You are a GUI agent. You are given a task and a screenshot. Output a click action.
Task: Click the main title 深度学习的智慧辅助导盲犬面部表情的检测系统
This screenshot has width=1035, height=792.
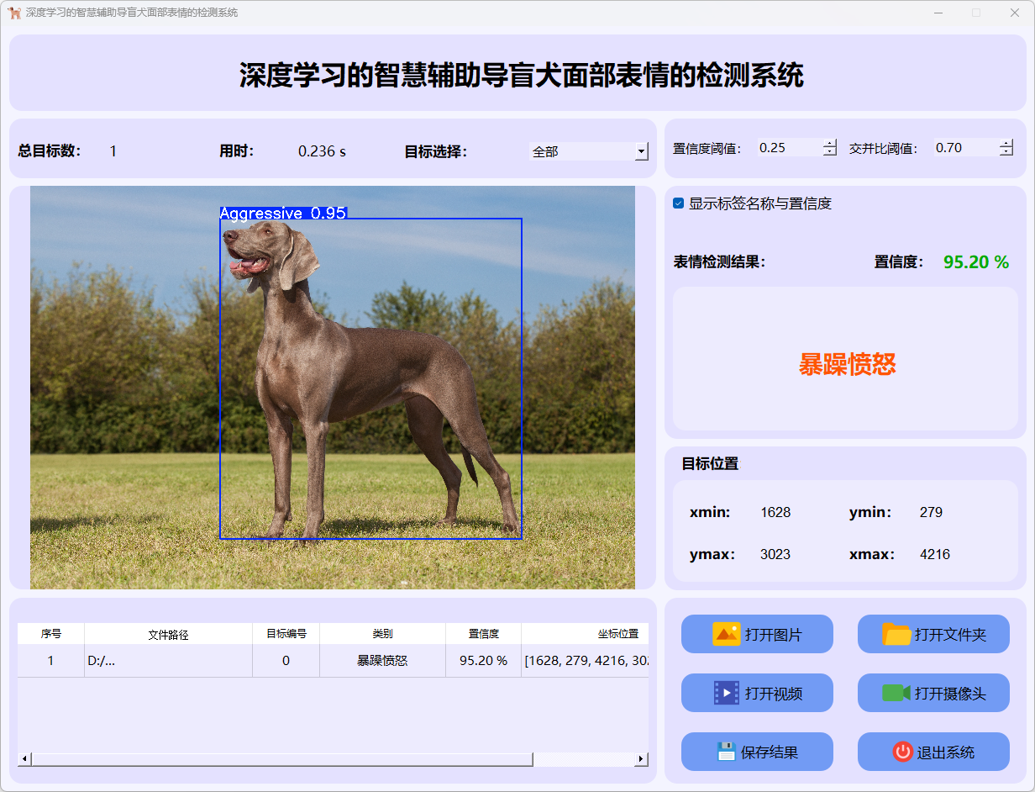[522, 75]
